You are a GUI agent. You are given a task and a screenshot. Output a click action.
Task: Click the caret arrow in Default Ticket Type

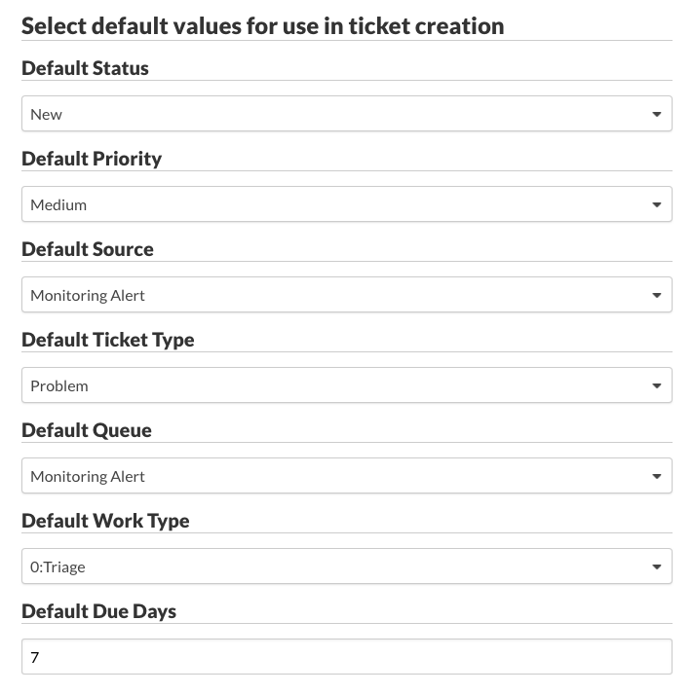pyautogui.click(x=657, y=386)
